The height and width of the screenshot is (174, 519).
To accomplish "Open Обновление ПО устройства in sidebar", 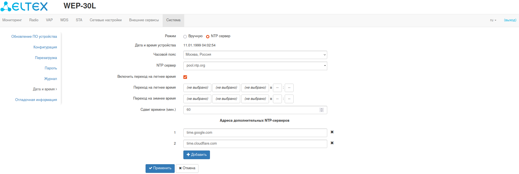I will coord(34,37).
